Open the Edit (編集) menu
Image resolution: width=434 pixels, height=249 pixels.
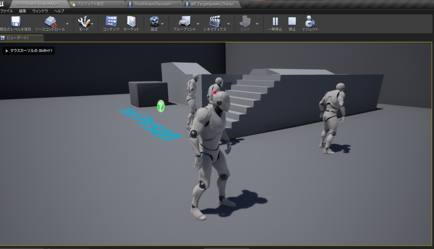(x=22, y=11)
